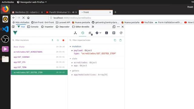
Task: Open a new browser tab with plus
Action: (x=115, y=12)
